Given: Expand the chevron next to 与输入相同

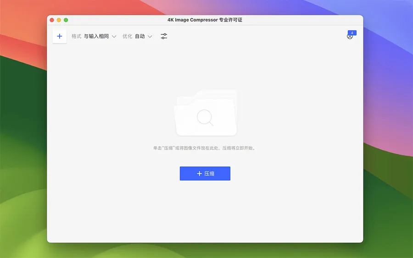Looking at the screenshot, I should [114, 37].
